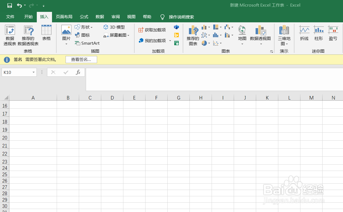Select row 25 header
The width and height of the screenshot is (343, 212).
click(5, 174)
